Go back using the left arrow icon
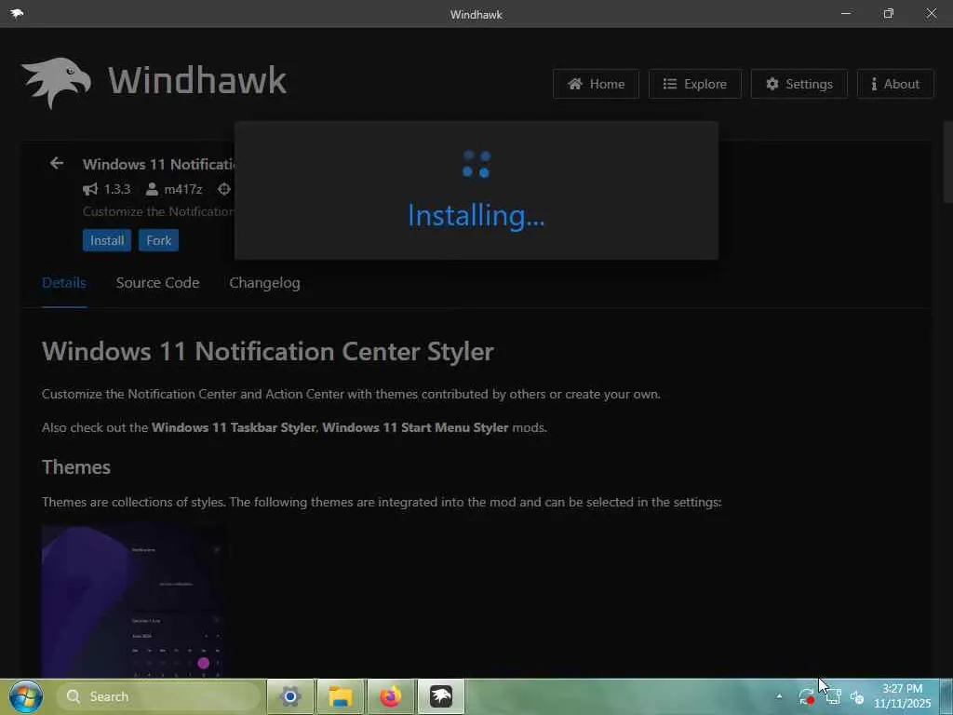 tap(57, 164)
